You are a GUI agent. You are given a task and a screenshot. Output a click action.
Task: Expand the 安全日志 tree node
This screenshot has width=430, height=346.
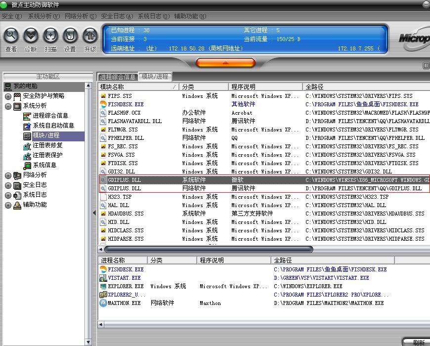point(8,186)
